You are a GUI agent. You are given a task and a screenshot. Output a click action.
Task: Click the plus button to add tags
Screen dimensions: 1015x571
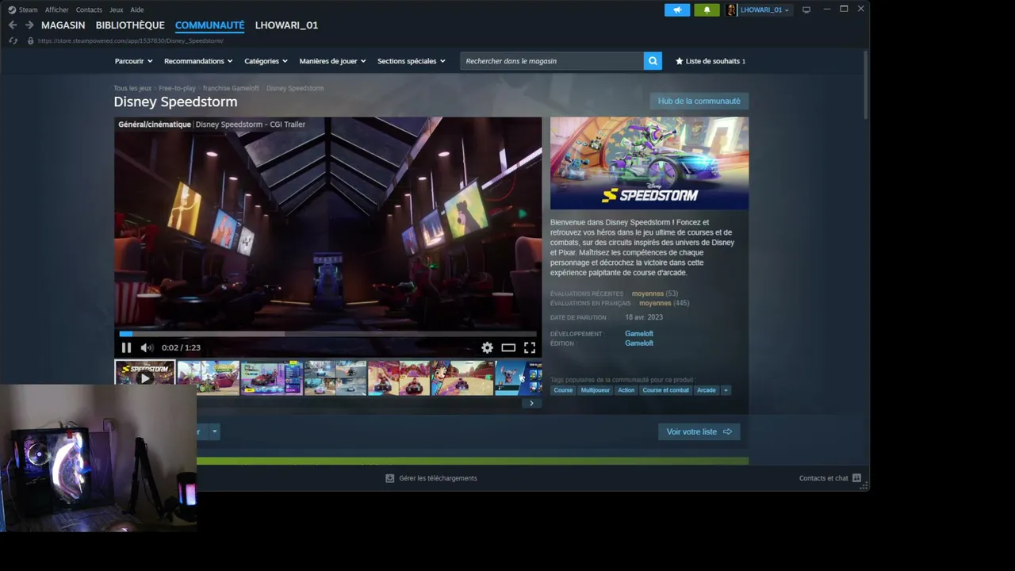tap(726, 390)
